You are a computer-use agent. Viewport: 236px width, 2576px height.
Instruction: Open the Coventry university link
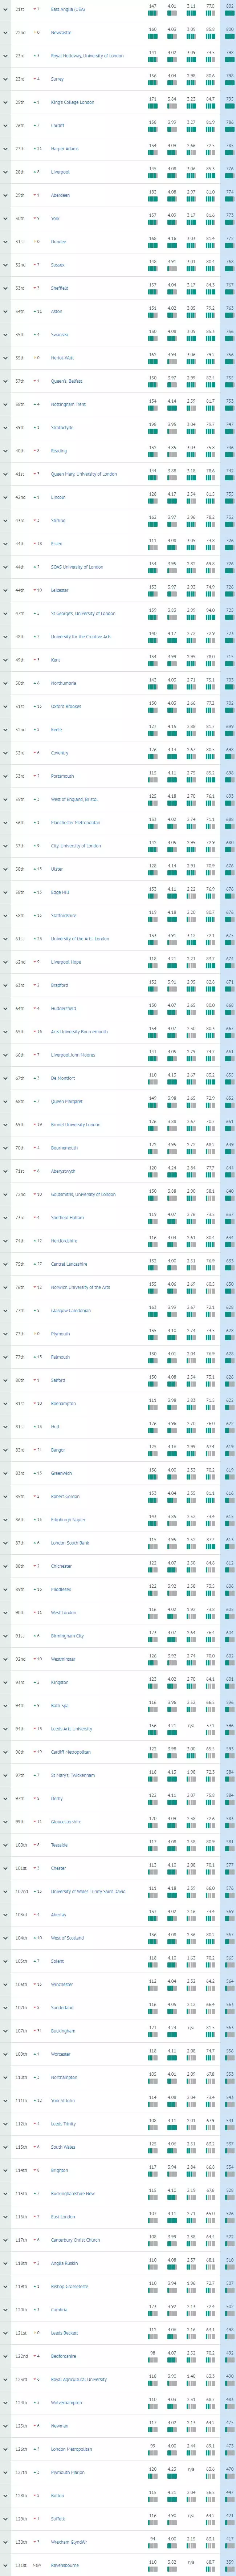60,753
